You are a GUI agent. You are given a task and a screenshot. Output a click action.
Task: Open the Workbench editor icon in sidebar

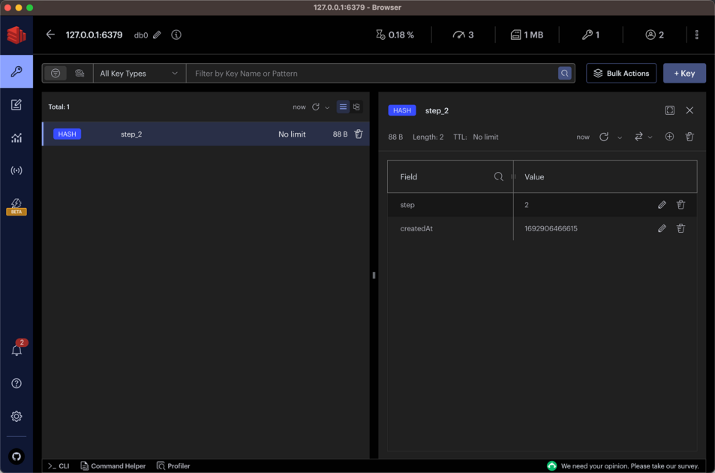pos(17,104)
